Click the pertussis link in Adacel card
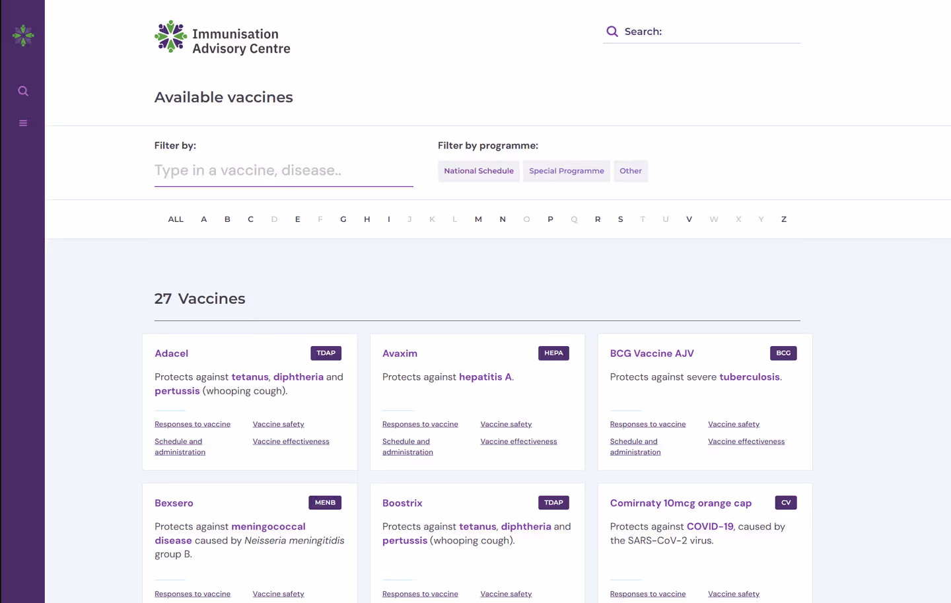This screenshot has height=603, width=951. coord(177,391)
